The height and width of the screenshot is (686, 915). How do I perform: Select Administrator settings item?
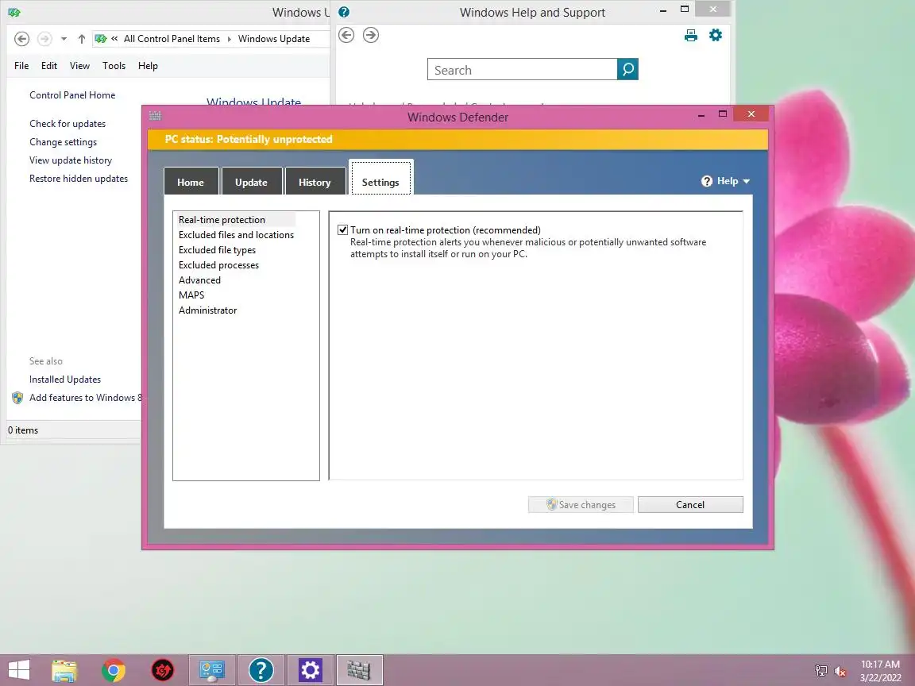point(208,310)
